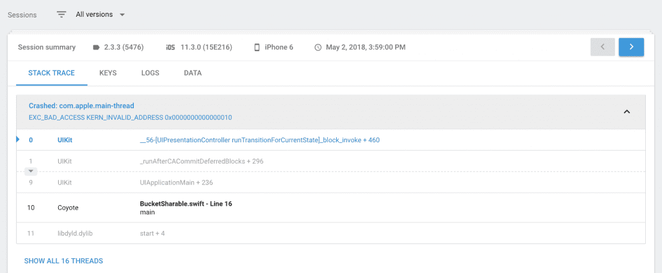Viewport: 662px width, 273px height.
Task: Click Crashed: com.apple.main-thread heading
Action: click(81, 105)
